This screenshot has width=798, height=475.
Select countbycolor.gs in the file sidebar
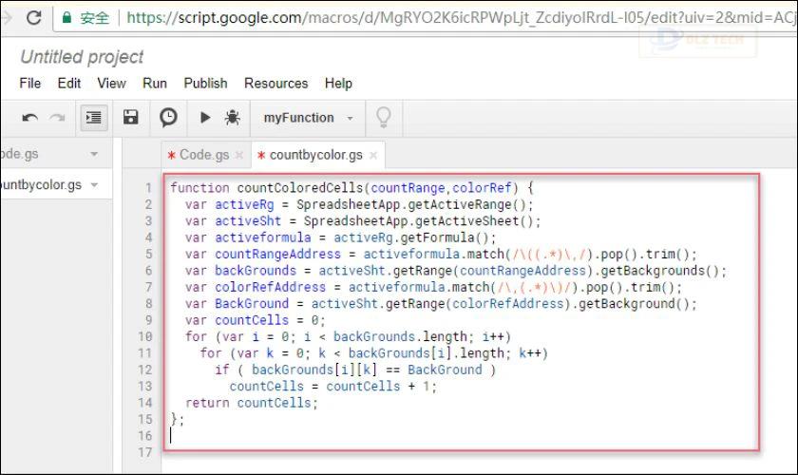tap(41, 185)
